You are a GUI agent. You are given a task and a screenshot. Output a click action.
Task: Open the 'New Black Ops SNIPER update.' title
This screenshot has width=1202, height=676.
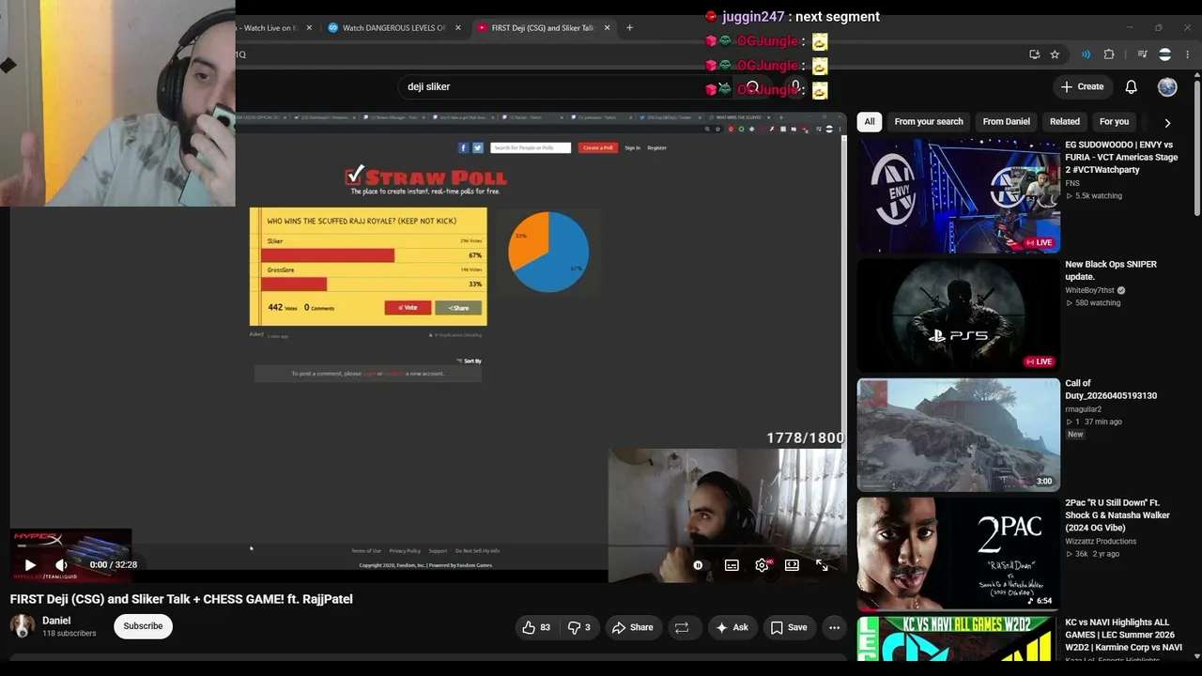1111,270
